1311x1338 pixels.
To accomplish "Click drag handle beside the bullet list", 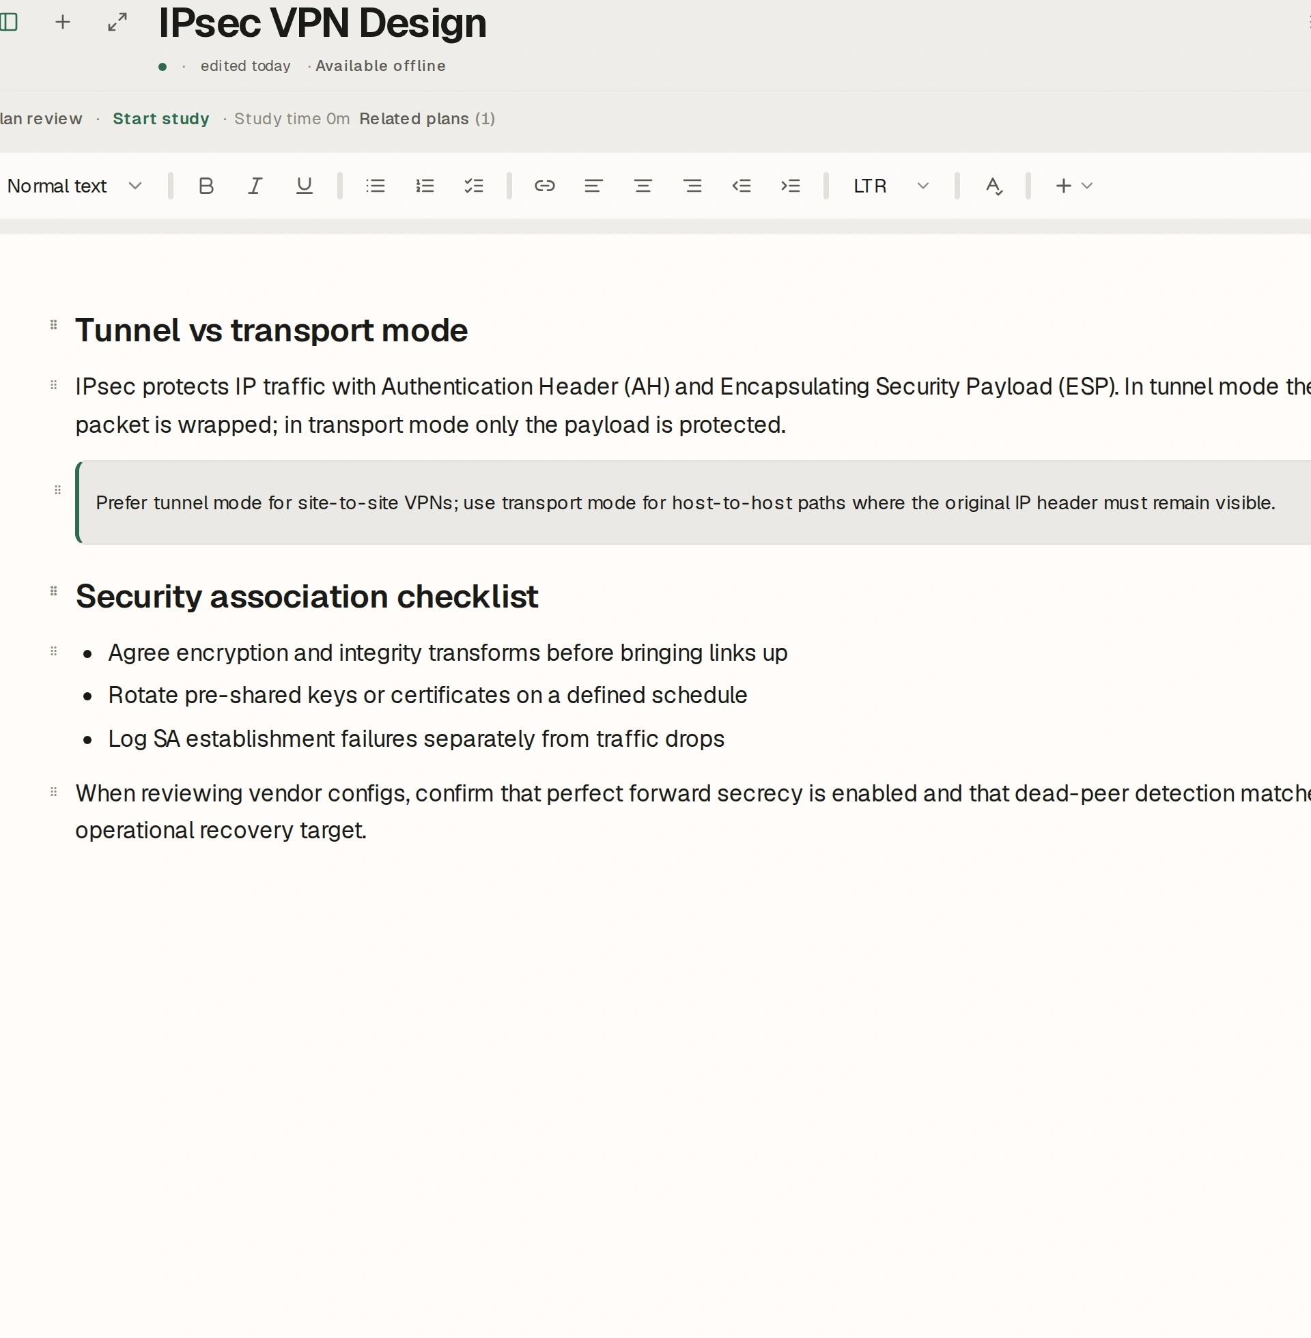I will pyautogui.click(x=54, y=651).
